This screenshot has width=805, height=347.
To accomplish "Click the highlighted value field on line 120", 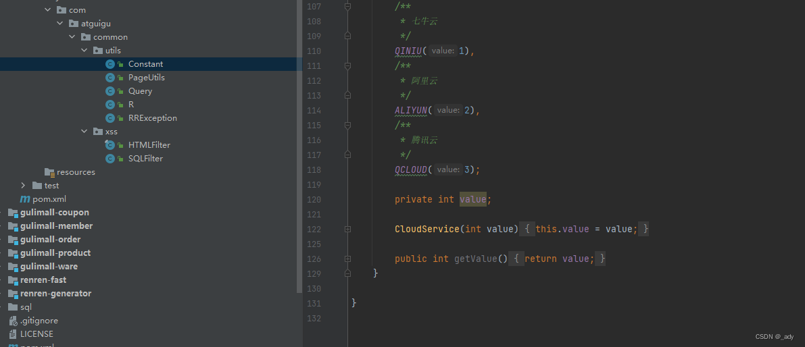I will tap(473, 199).
